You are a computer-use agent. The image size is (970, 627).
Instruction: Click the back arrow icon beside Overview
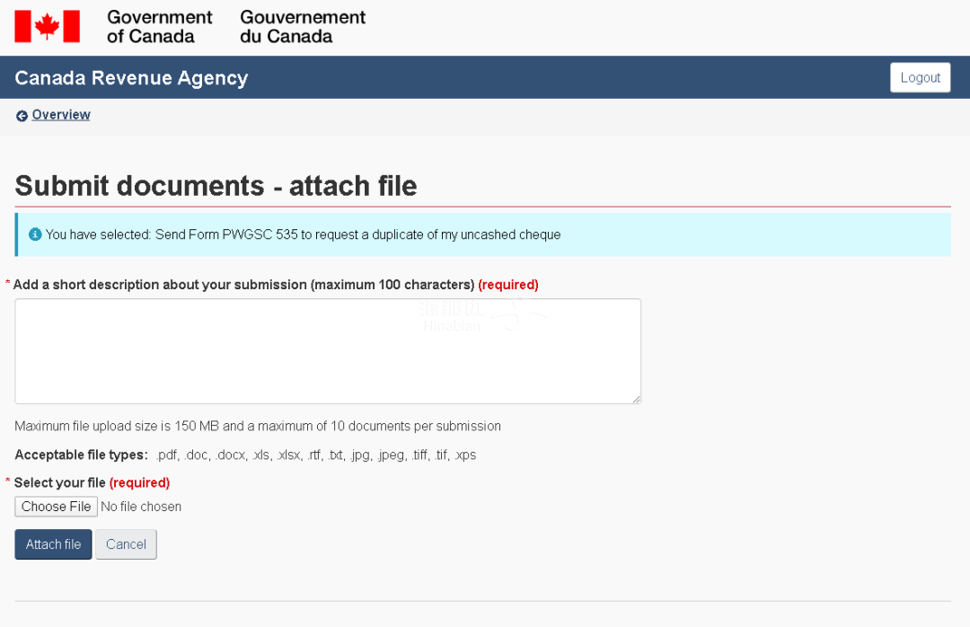[x=22, y=116]
